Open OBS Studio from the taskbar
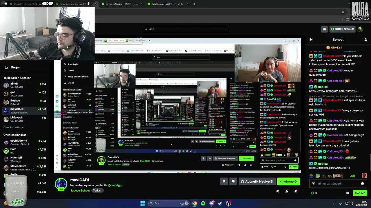This screenshot has height=208, width=371. coord(229,203)
